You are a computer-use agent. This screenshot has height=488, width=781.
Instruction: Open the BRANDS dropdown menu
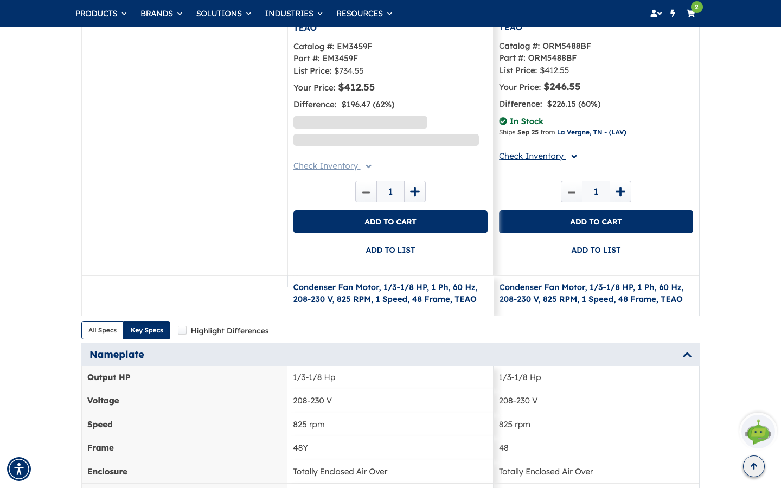tap(161, 14)
